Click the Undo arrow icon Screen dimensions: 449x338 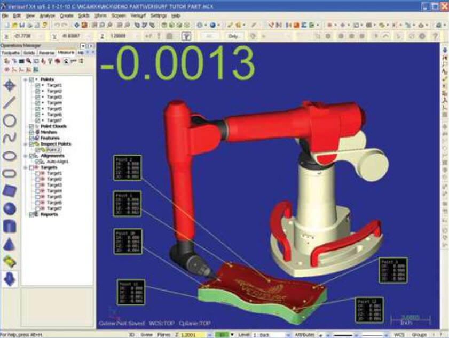point(57,26)
